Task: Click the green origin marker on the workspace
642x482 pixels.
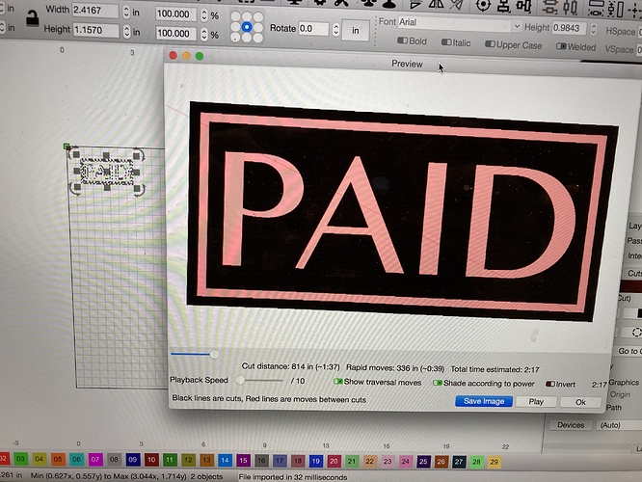Action: coord(67,147)
